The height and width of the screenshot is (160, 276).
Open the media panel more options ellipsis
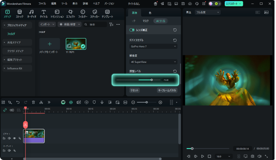click(118, 24)
